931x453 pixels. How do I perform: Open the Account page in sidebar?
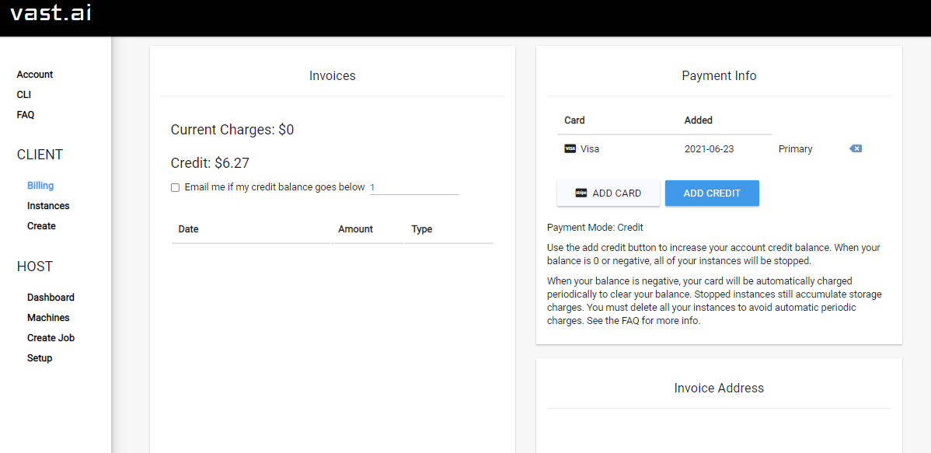[35, 75]
